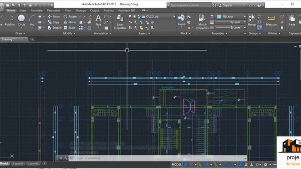Activate the Stretch tool
This screenshot has width=301, height=169.
(x=55, y=28)
